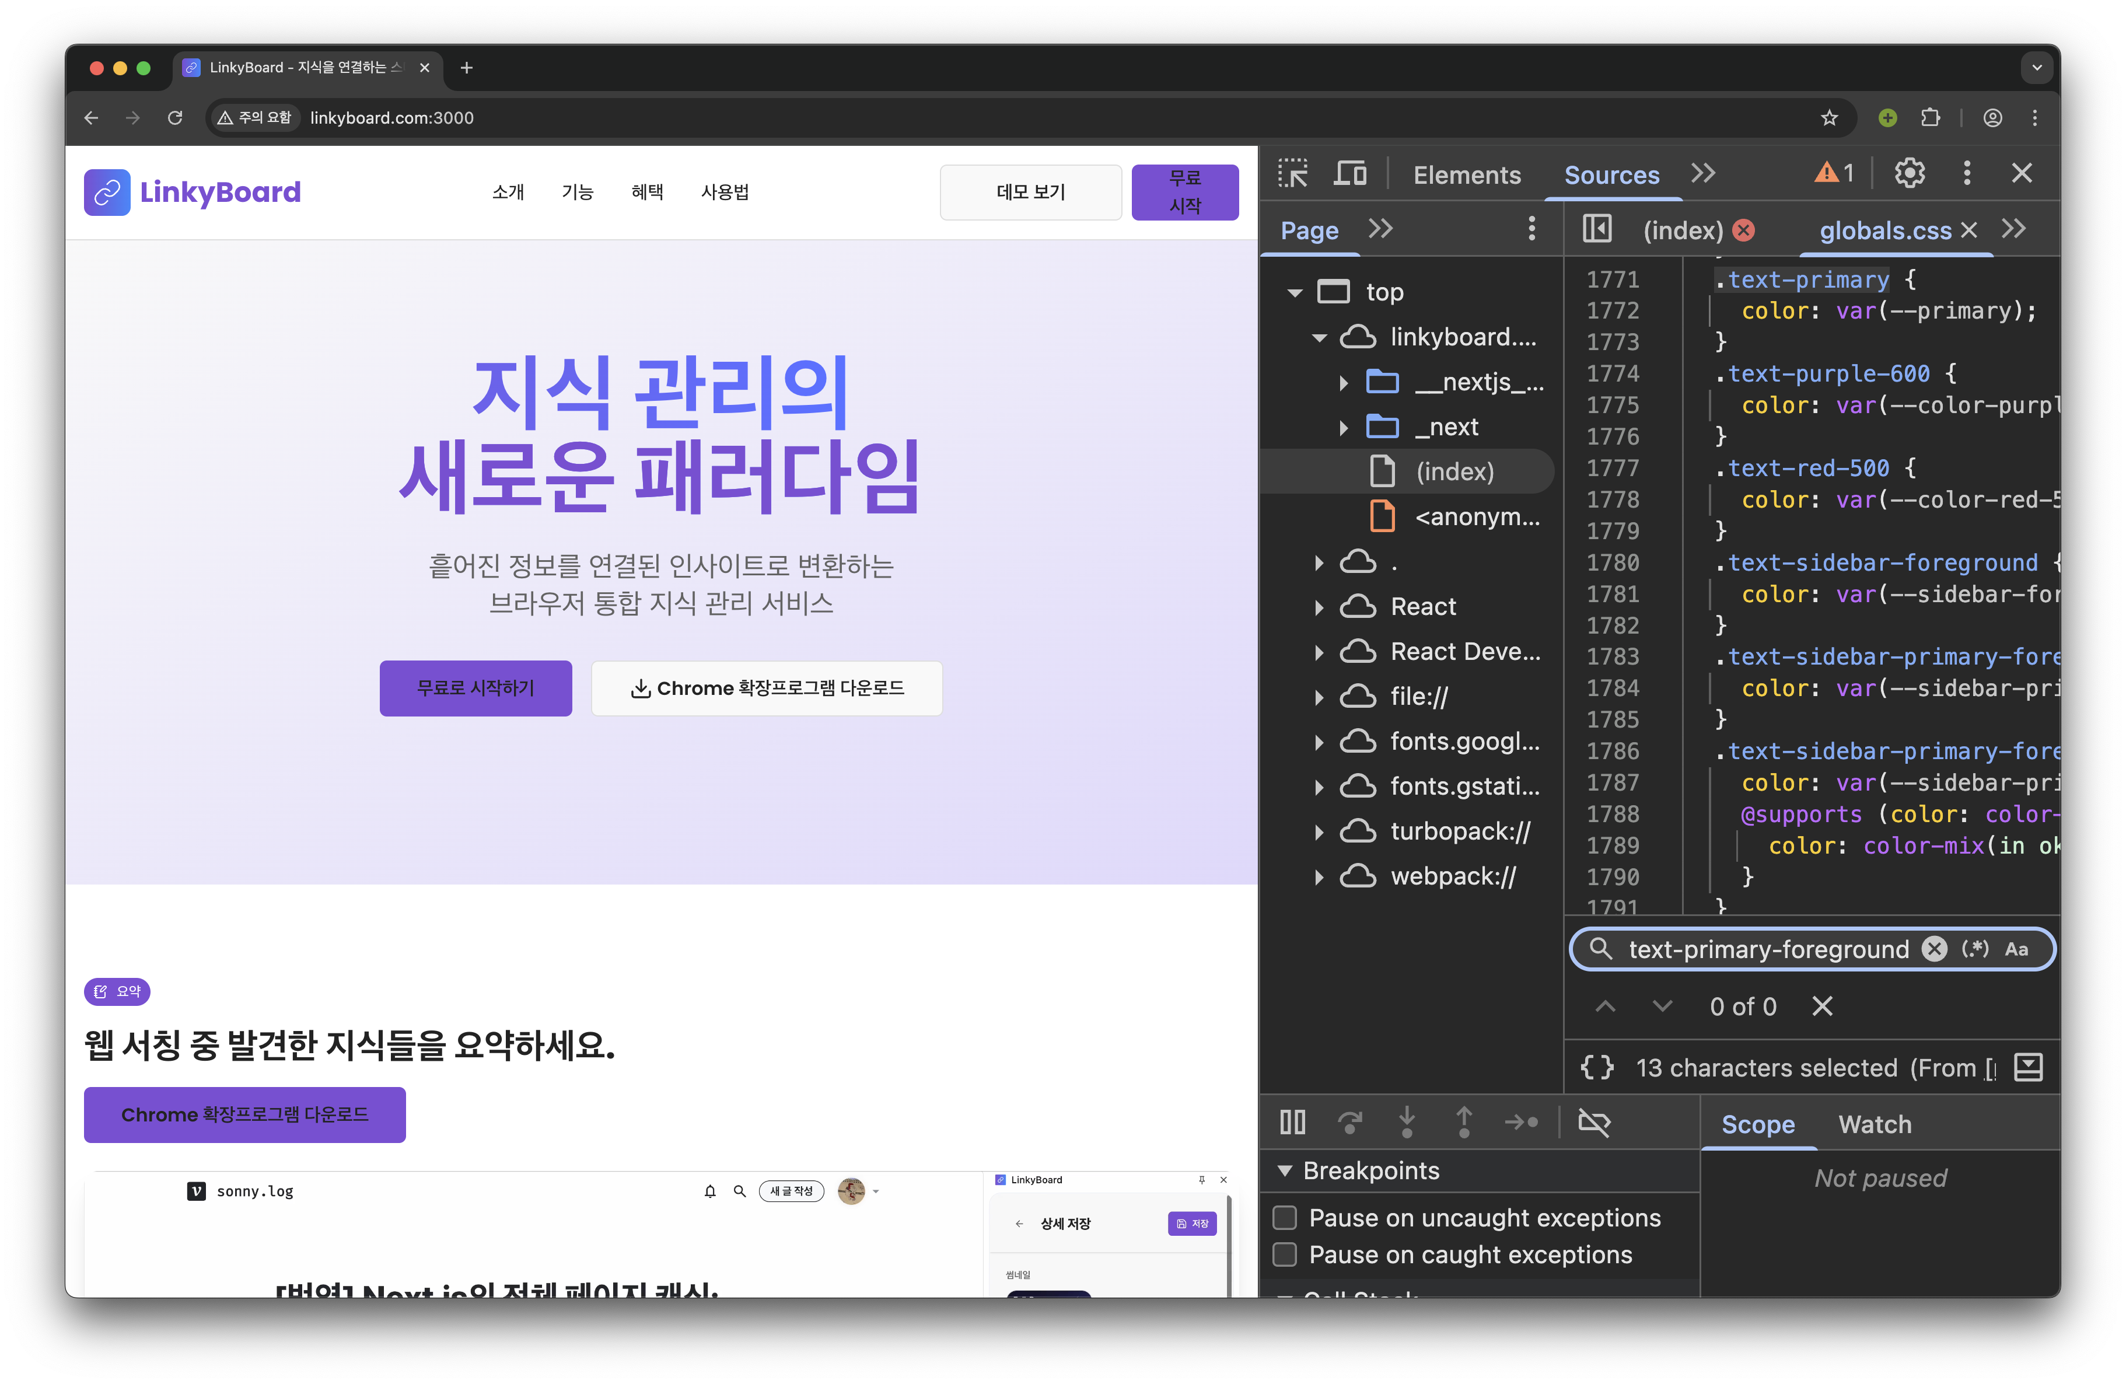Screen dimensions: 2126x1384
Task: Toggle match case Aa search option
Action: [2016, 949]
